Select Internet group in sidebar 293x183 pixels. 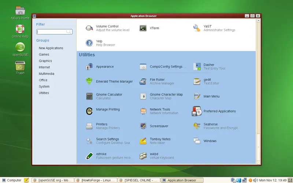(x=44, y=67)
